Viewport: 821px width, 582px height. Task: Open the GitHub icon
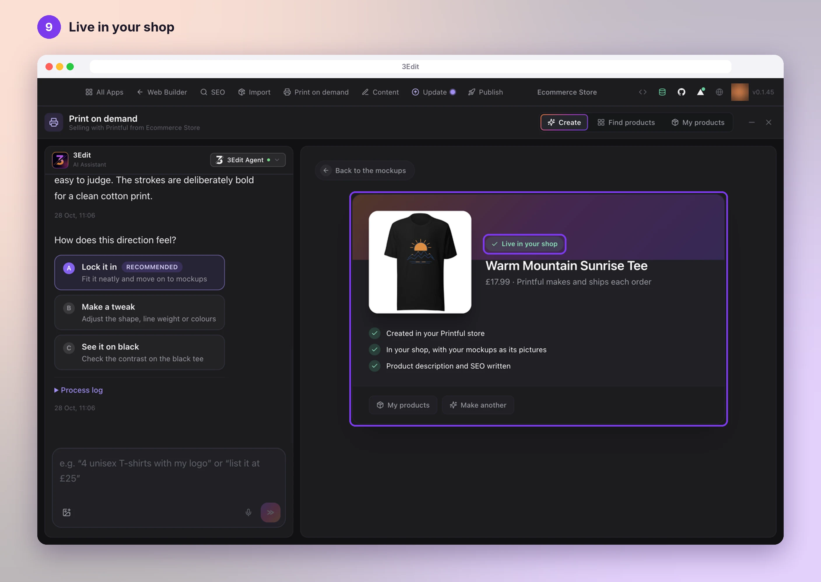681,92
